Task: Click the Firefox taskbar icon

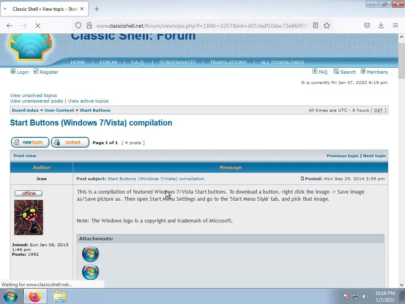Action: (35, 296)
